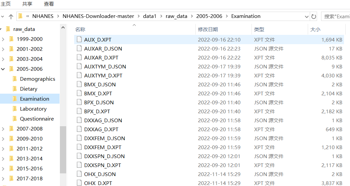Select DXXFEM_D.JSON file icon

point(79,138)
